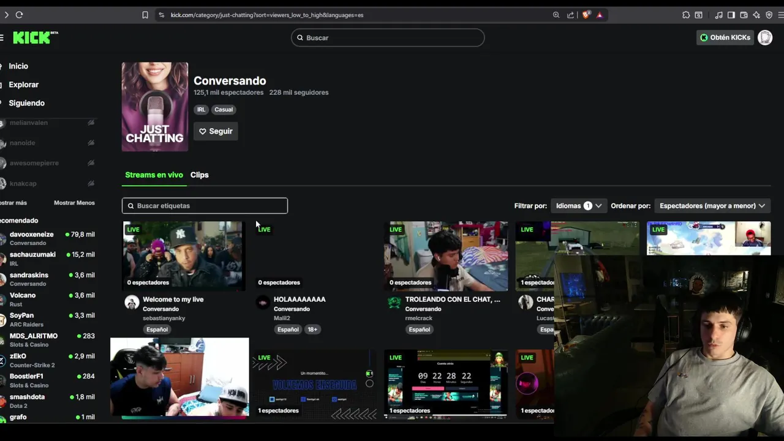Click the Casual category tag
The image size is (784, 441).
(x=224, y=110)
